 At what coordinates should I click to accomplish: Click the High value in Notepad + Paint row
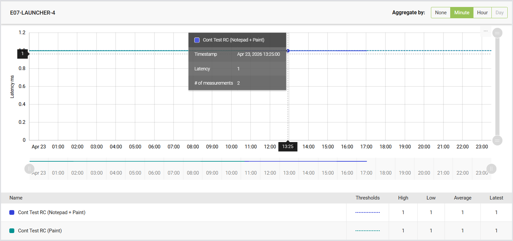pos(403,212)
